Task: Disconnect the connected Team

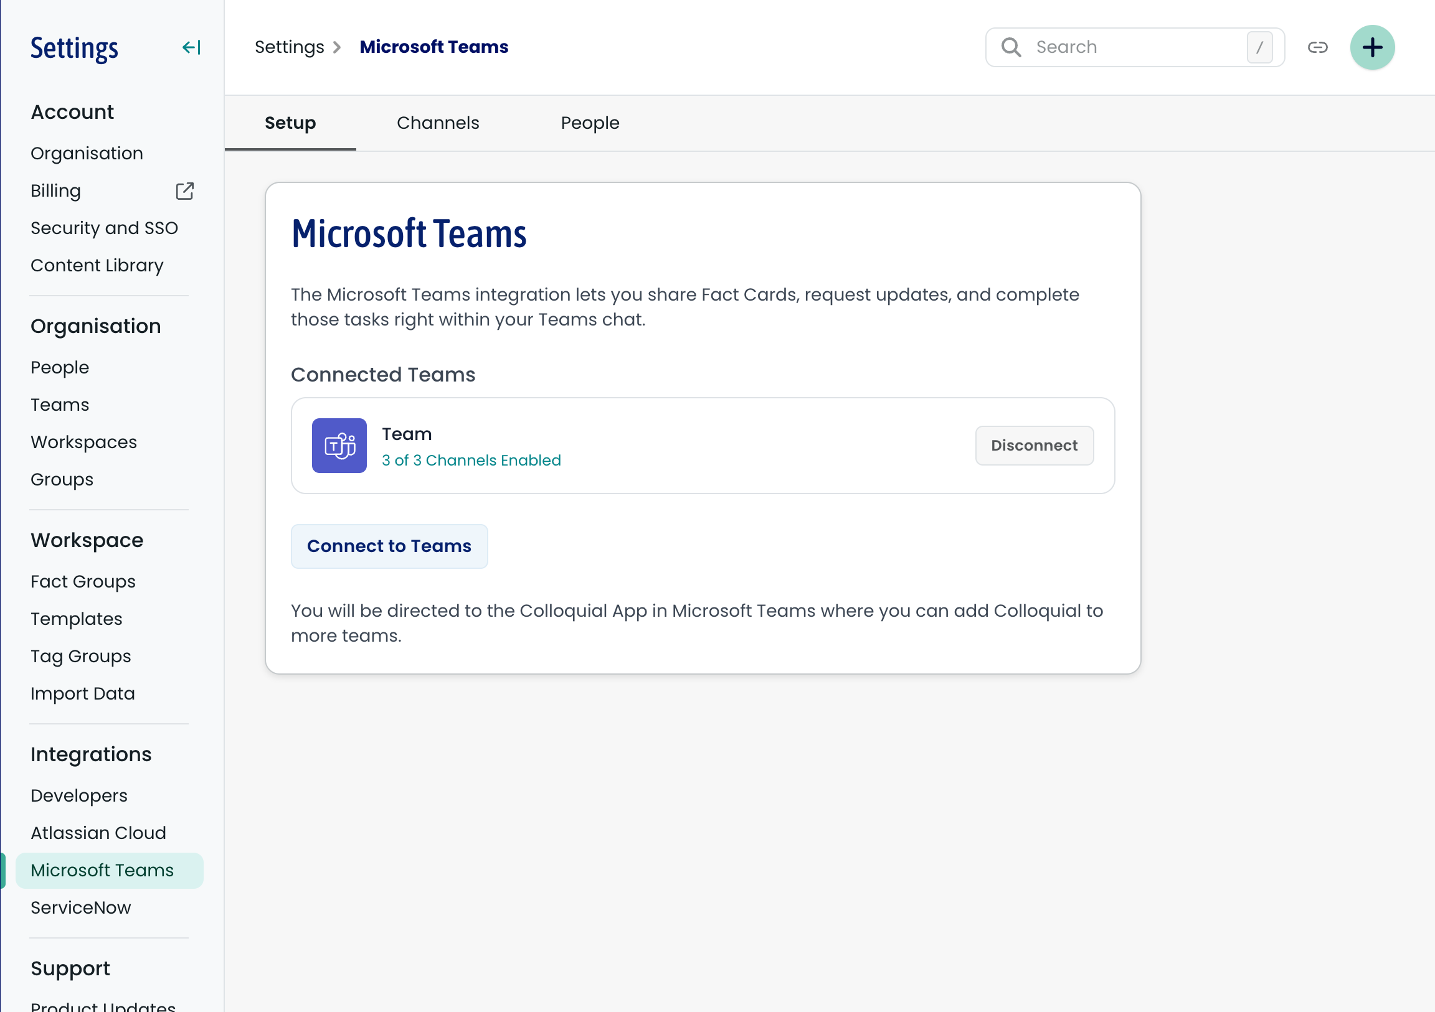Action: (x=1035, y=446)
